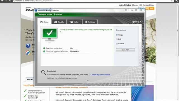The image size is (179, 101).
Task: Click the 'Computer status - Protected' text
Action: [50, 14]
